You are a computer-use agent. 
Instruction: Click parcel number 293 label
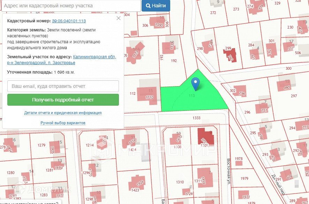click(265, 154)
